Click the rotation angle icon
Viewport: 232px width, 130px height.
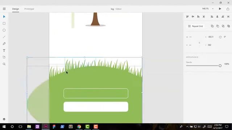pos(220,37)
